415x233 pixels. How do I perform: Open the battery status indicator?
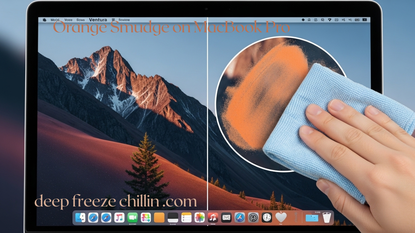(357, 20)
